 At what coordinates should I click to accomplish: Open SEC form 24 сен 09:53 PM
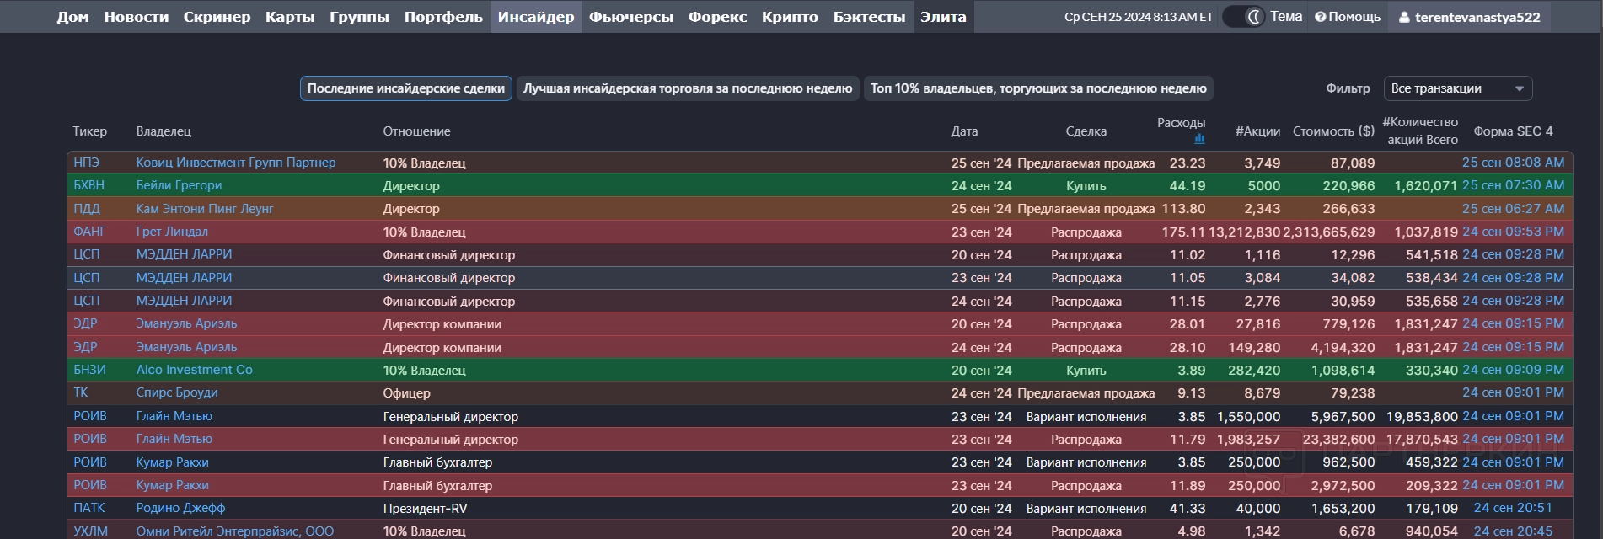pyautogui.click(x=1513, y=232)
